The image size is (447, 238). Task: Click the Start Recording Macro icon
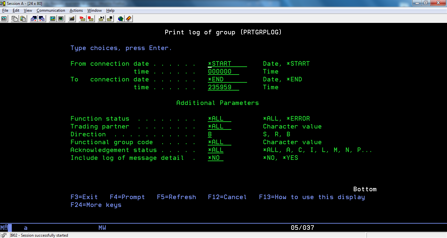pos(82,19)
